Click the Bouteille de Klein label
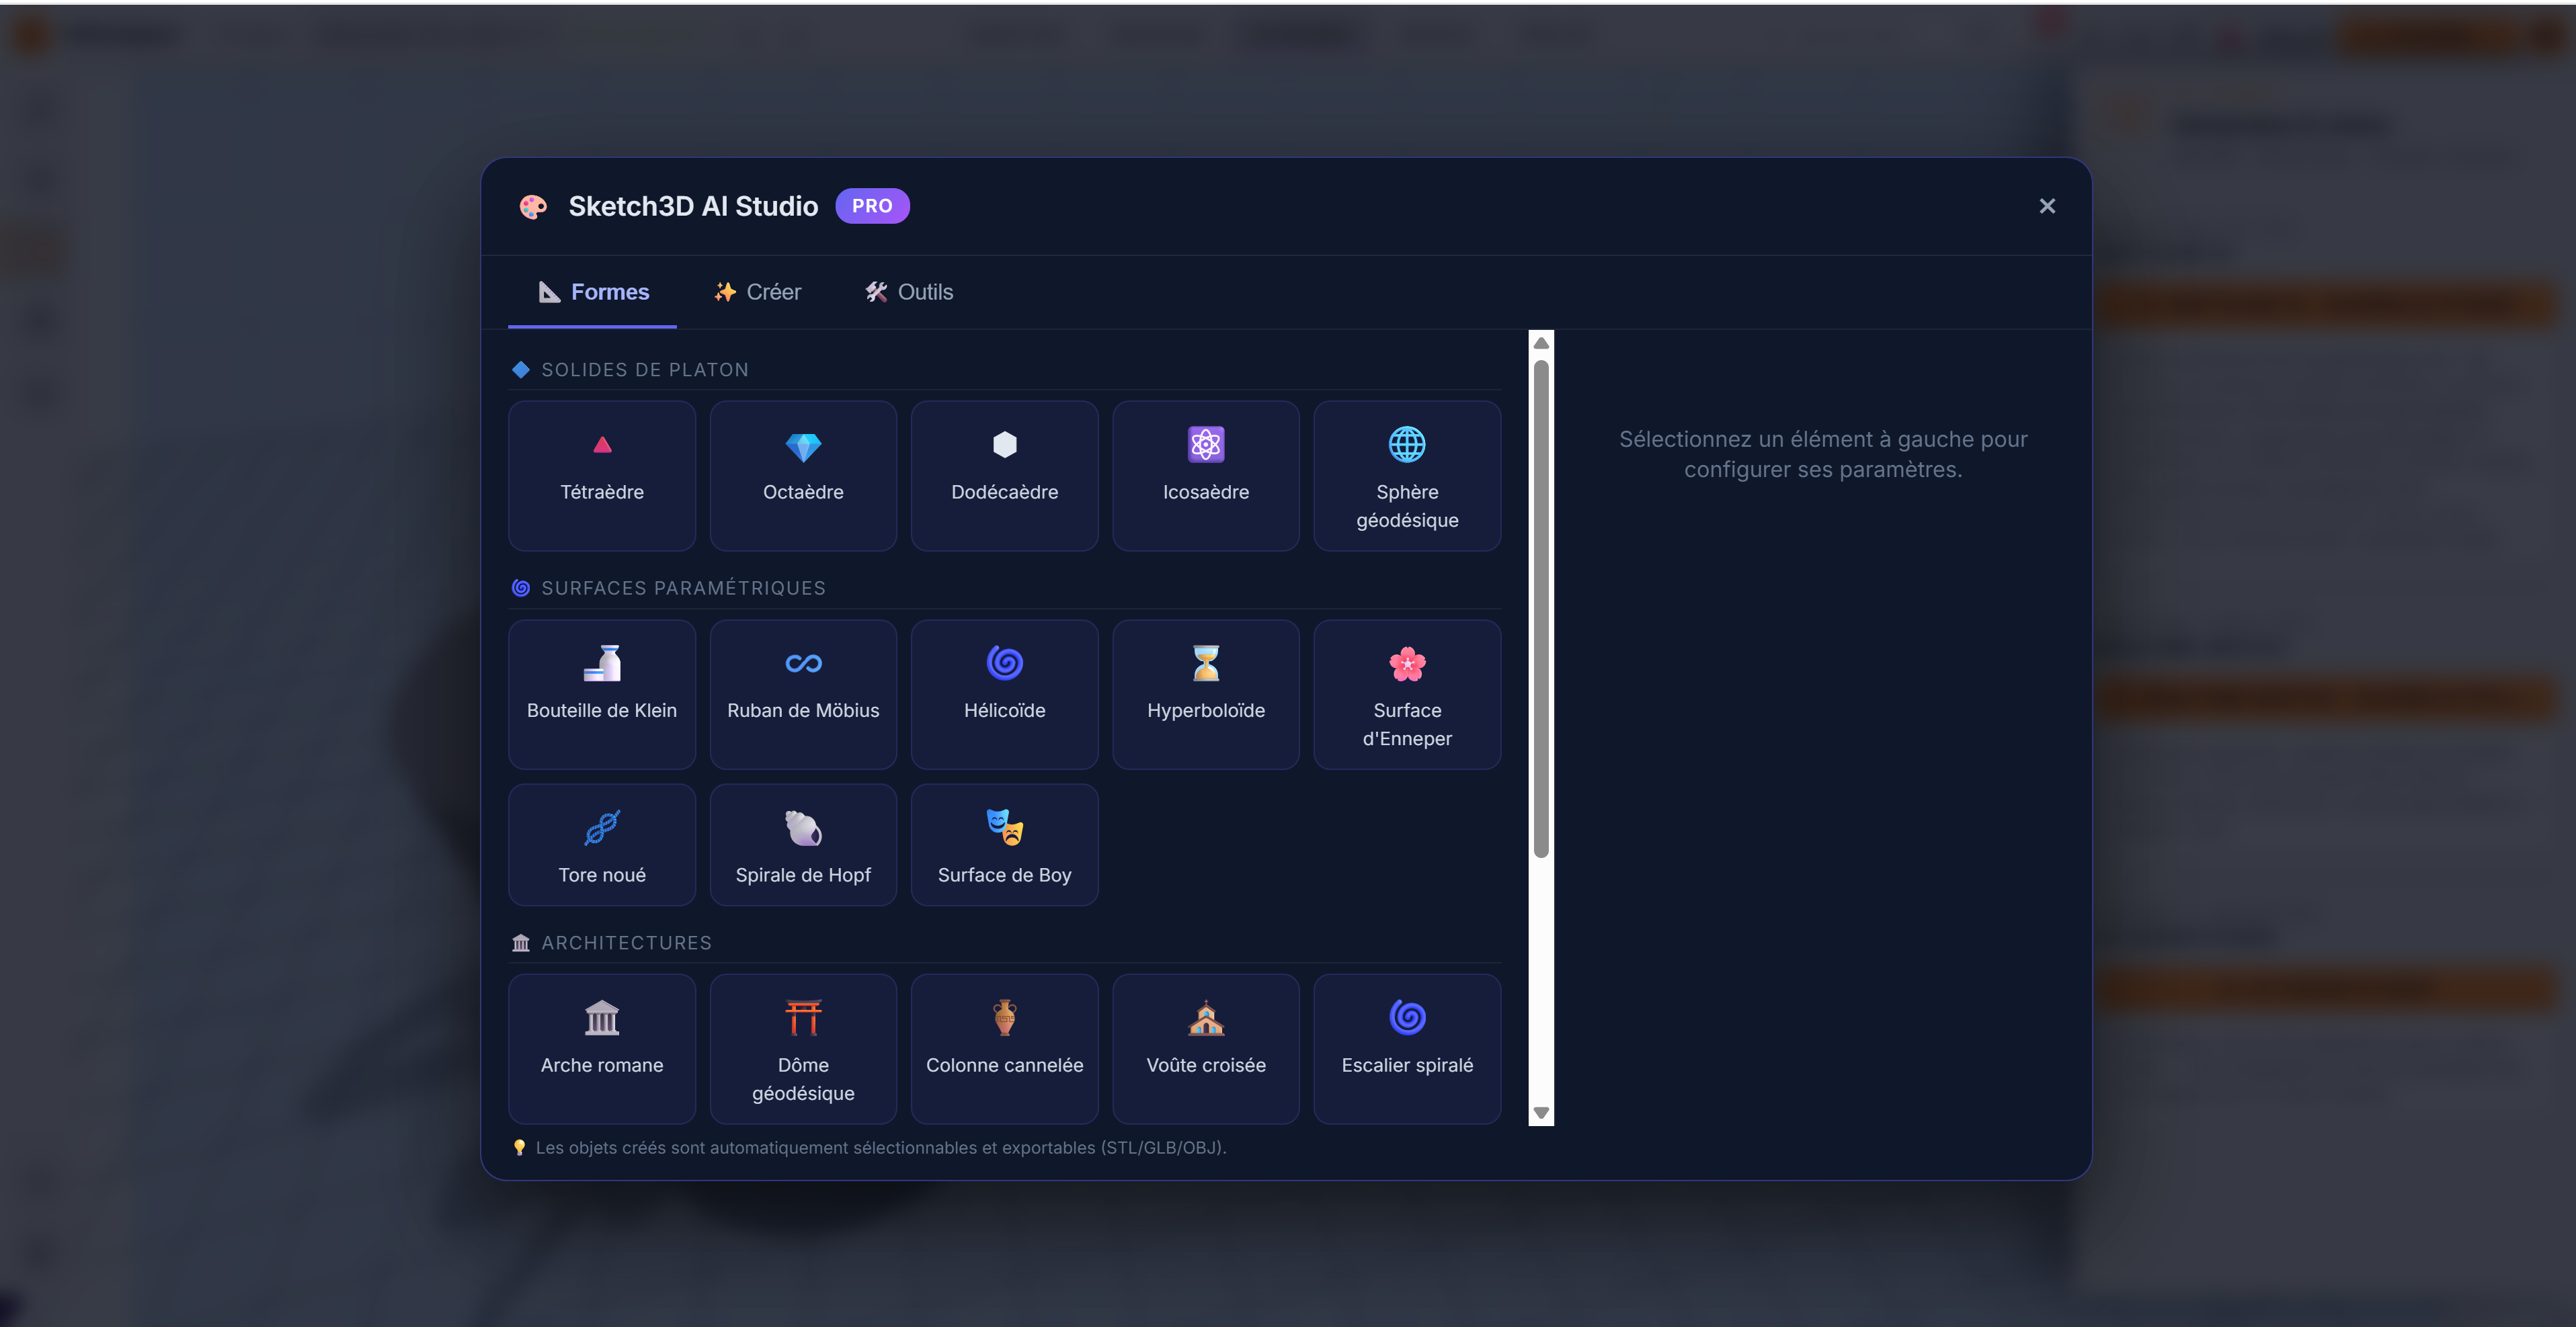This screenshot has width=2576, height=1327. (602, 710)
